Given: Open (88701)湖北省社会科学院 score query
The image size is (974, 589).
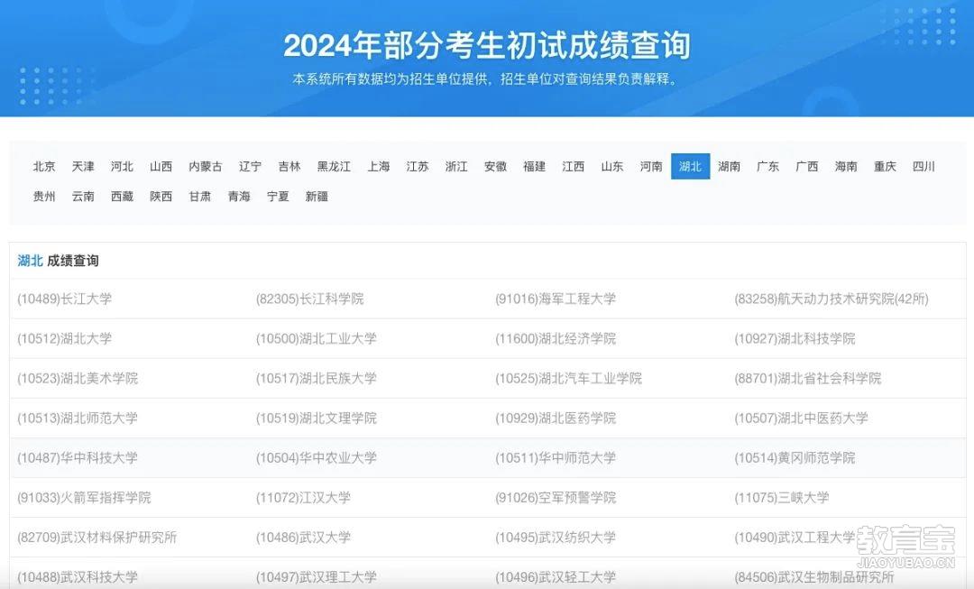Looking at the screenshot, I should (807, 378).
